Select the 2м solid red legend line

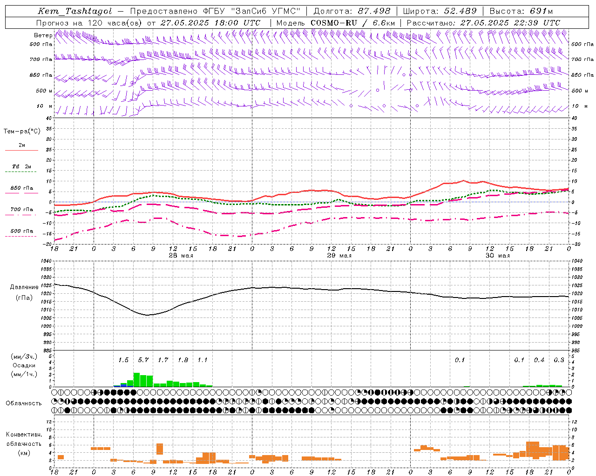21,150
